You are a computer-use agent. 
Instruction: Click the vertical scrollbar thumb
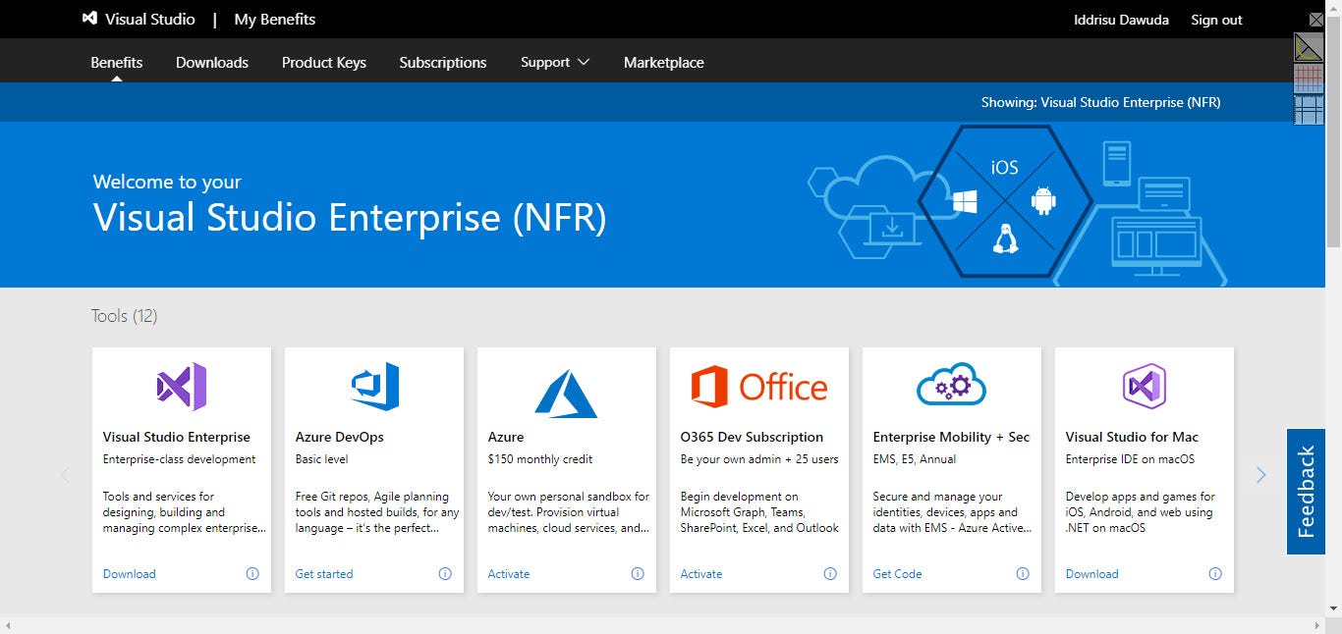click(x=1333, y=130)
